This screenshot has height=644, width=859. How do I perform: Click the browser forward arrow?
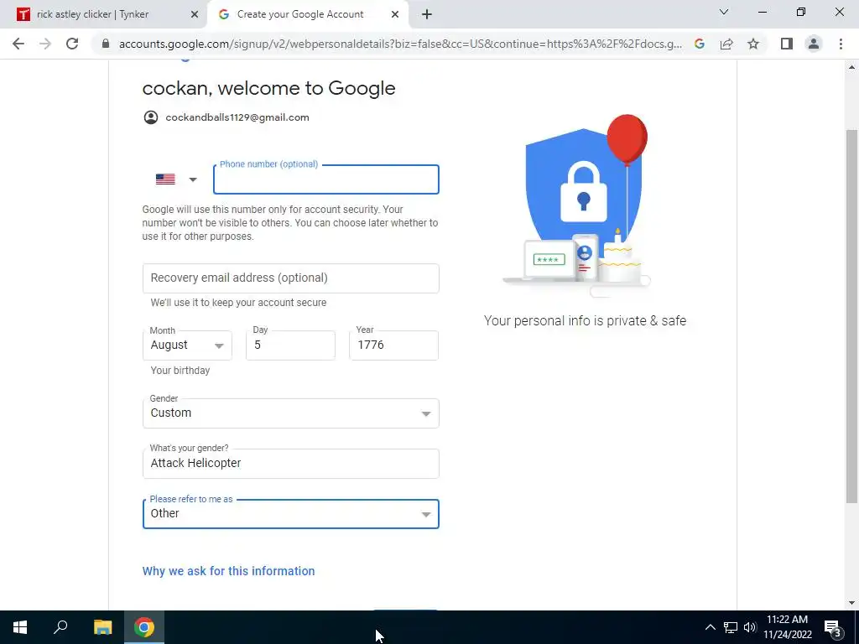point(45,44)
